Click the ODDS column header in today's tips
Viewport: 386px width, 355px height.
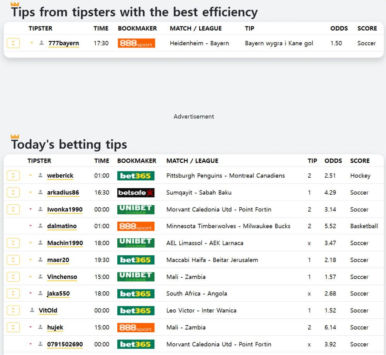click(x=333, y=161)
